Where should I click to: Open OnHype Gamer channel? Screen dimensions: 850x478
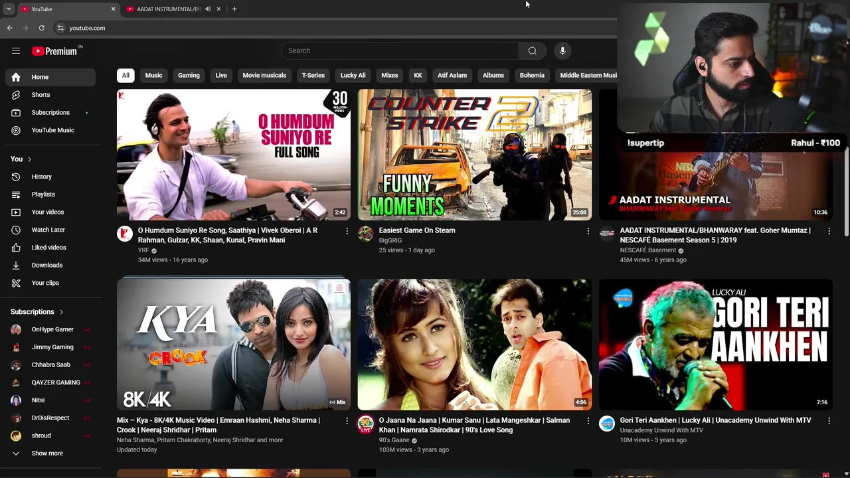pos(50,329)
